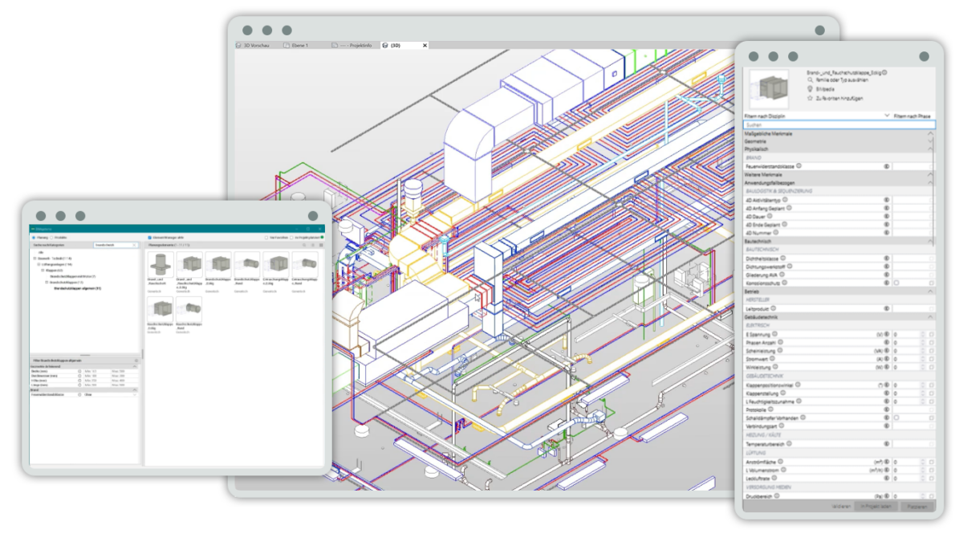Image resolution: width=963 pixels, height=542 pixels.
Task: Click the info icon beside Feuerwiderstandsklasse
Action: (798, 165)
